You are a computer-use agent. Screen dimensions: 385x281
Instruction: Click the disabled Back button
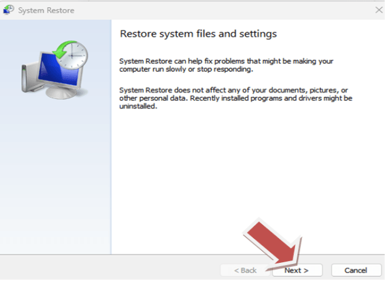pos(245,270)
